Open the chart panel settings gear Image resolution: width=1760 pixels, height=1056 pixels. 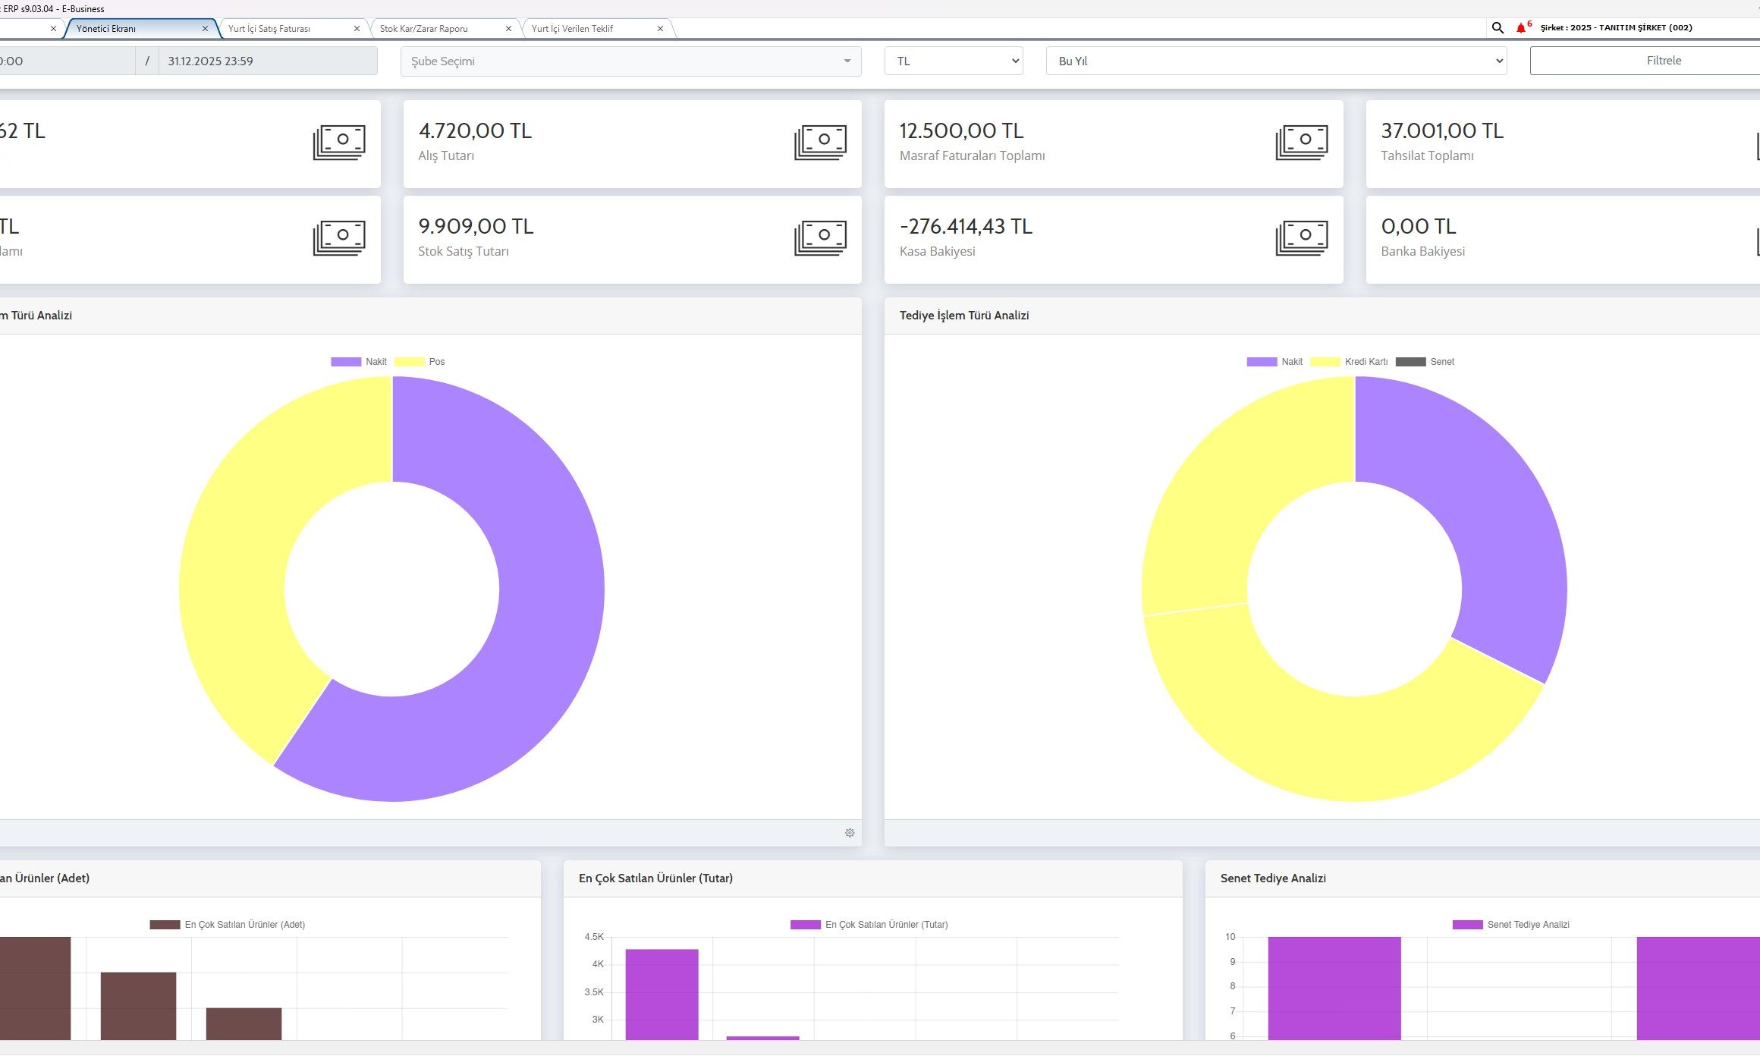click(850, 833)
